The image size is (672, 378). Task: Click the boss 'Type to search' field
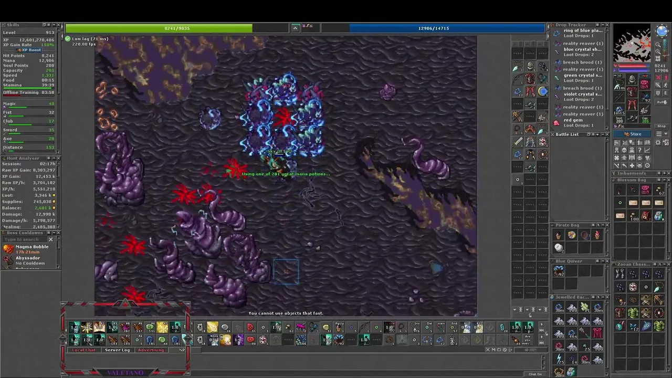coord(25,239)
